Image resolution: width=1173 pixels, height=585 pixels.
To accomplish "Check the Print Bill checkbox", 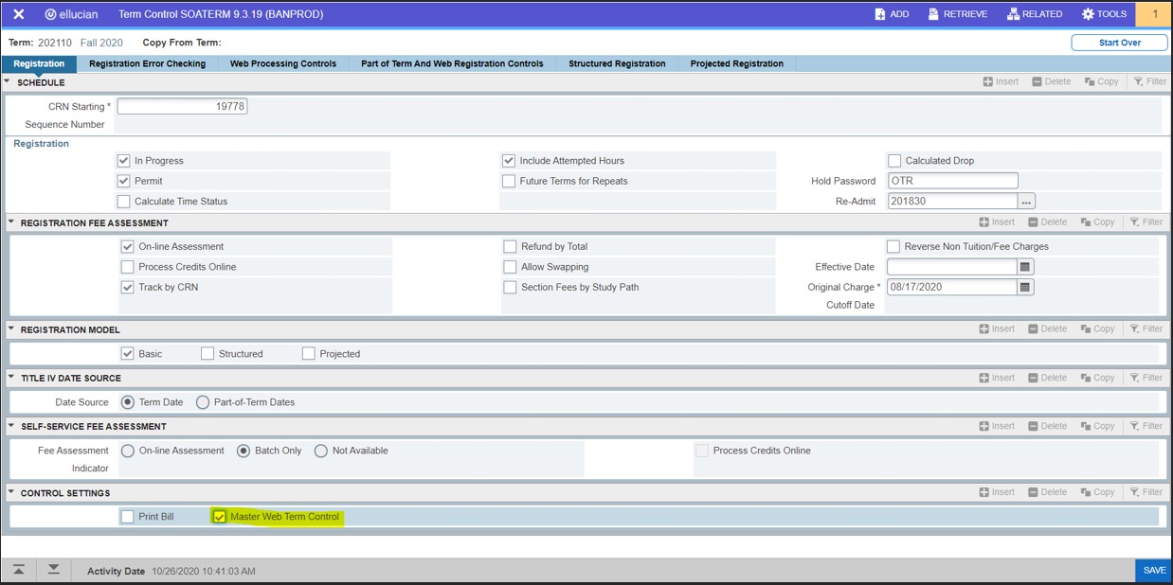I will point(128,517).
